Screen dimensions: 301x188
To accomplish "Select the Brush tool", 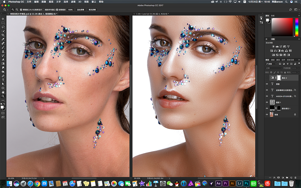I will pyautogui.click(x=3, y=47).
